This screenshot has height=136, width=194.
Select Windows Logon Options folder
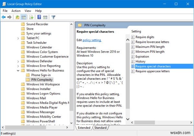43,94
